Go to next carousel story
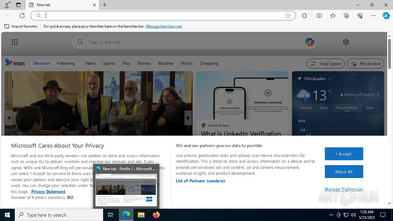393x221 pixels. [188, 118]
